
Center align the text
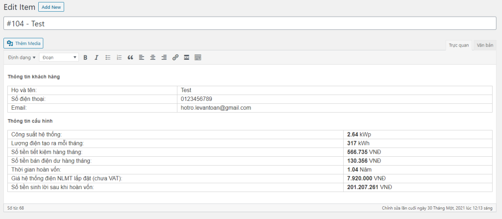click(x=153, y=57)
